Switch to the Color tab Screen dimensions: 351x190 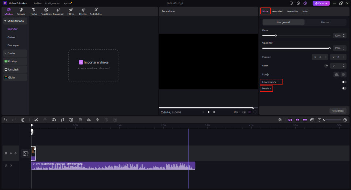pyautogui.click(x=305, y=11)
